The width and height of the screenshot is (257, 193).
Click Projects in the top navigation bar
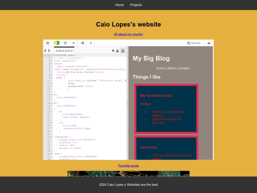pyautogui.click(x=136, y=5)
